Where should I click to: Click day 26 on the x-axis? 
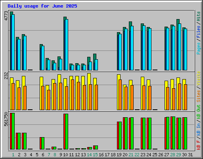(x=161, y=155)
